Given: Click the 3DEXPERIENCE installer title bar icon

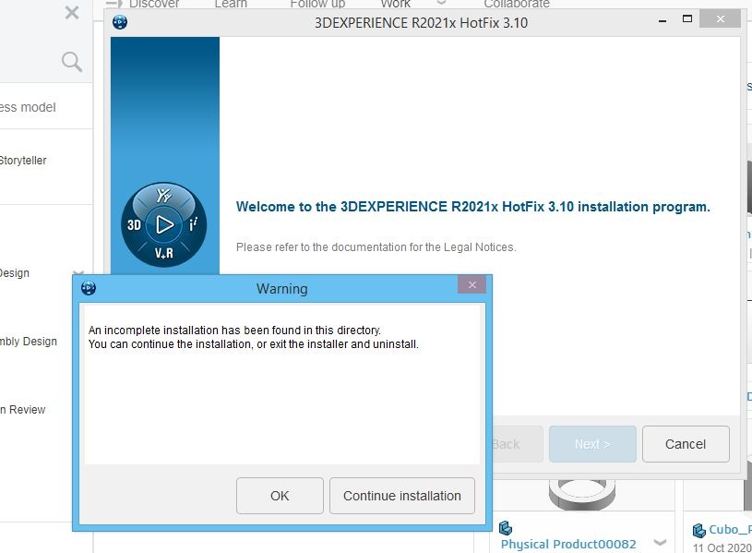Looking at the screenshot, I should tap(120, 22).
